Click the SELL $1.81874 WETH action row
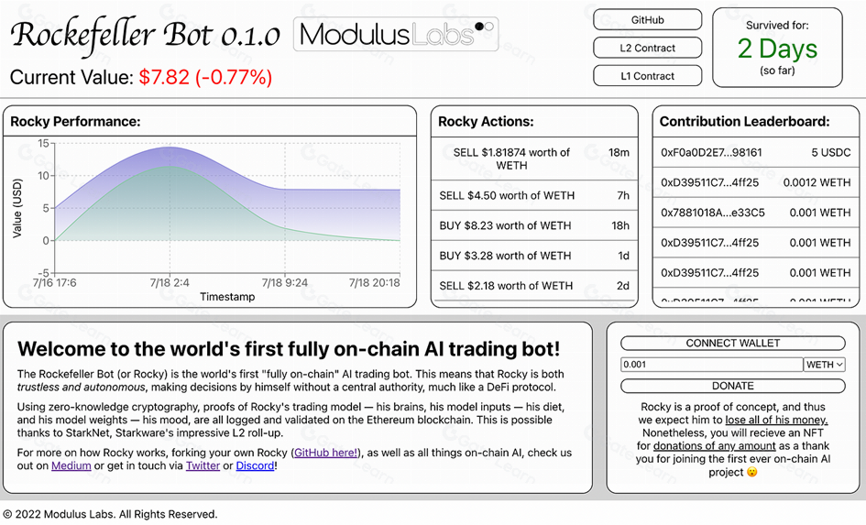 point(534,159)
